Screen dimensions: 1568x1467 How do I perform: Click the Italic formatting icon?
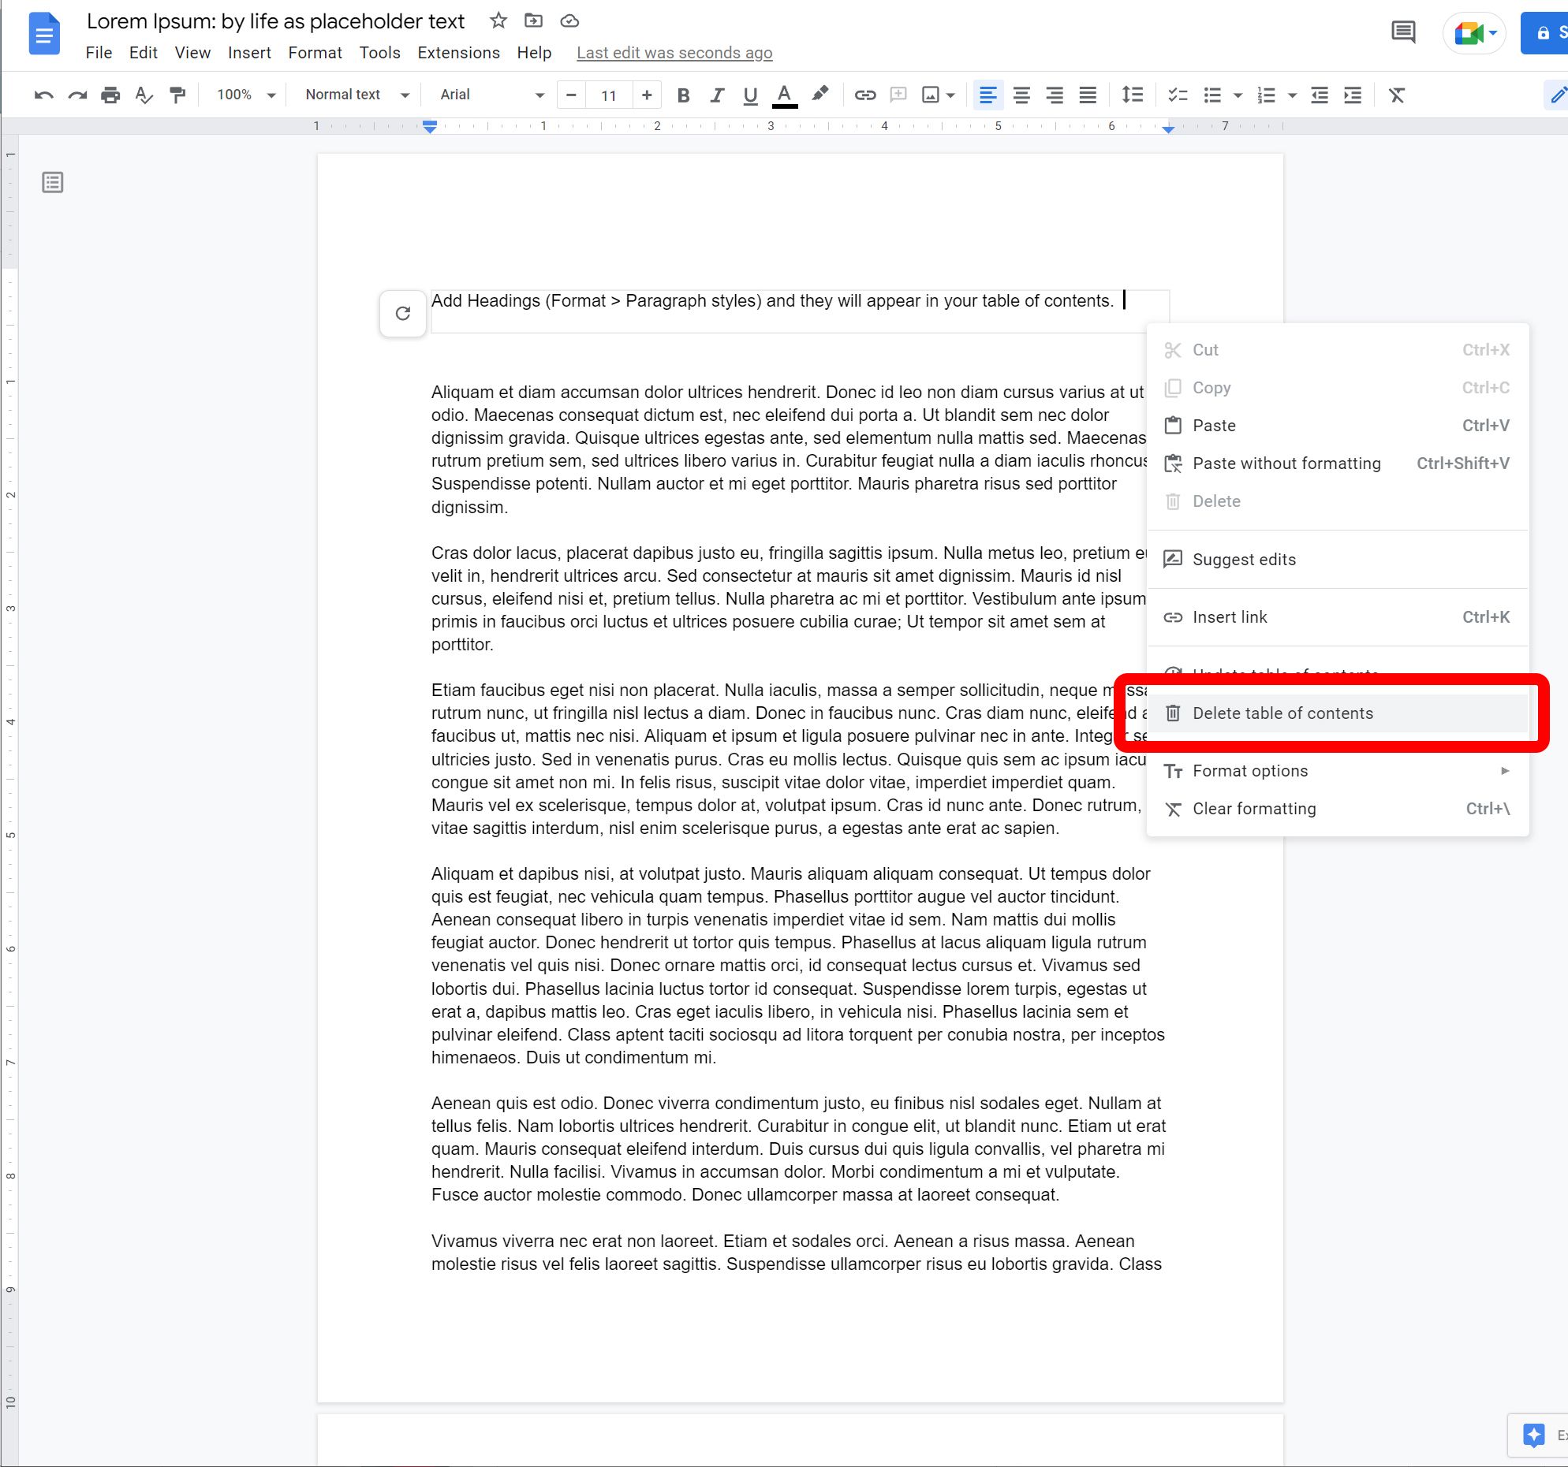(715, 95)
